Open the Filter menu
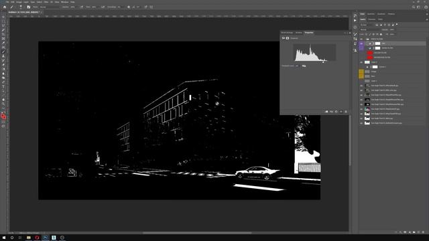Screen dimensions: 429x241 (46, 2)
